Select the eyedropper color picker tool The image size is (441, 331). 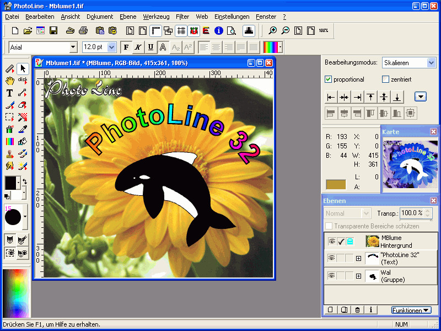click(23, 129)
